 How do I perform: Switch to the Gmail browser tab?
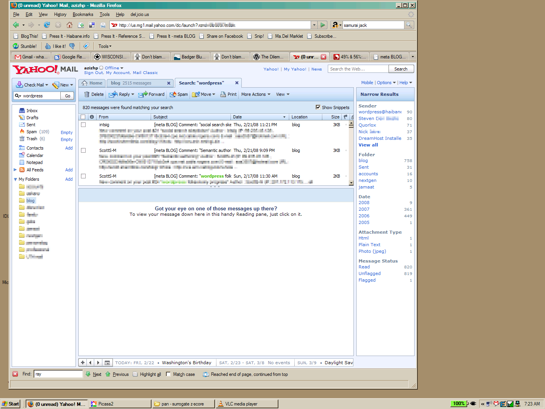[x=31, y=56]
